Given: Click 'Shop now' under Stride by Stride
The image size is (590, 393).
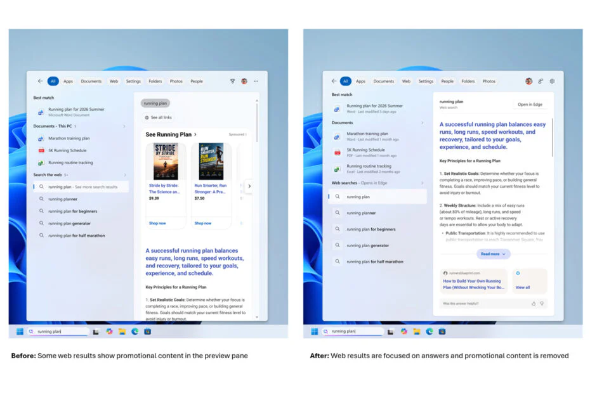Looking at the screenshot, I should click(x=157, y=223).
